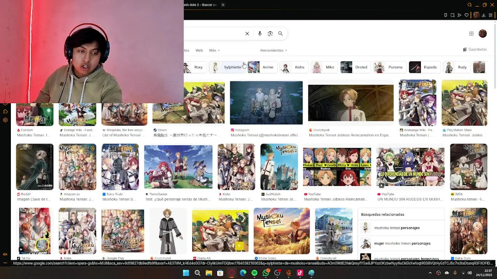This screenshot has width=497, height=279.
Task: Open Opera's tab search magnifier
Action: pyautogui.click(x=469, y=5)
